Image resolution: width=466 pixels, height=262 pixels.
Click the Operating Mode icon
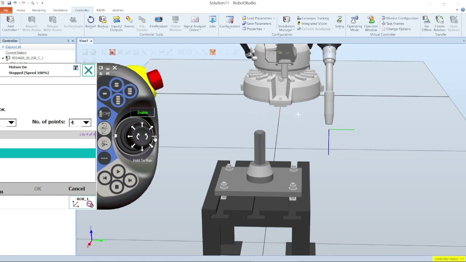(x=354, y=24)
